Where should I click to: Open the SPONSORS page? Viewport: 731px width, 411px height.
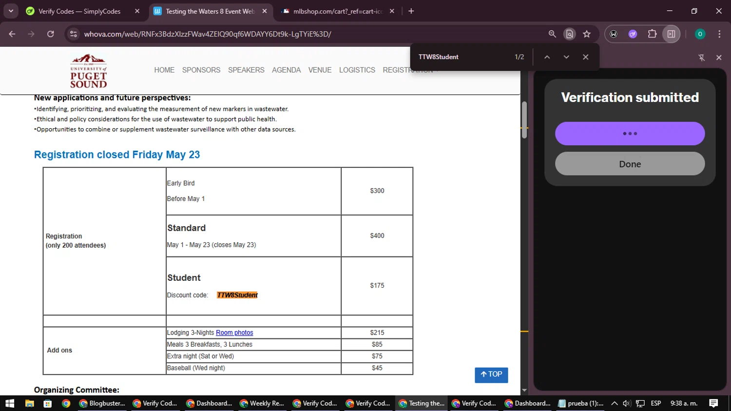[x=201, y=70]
